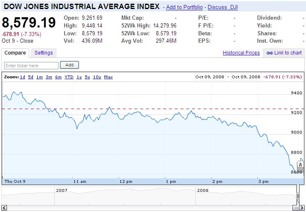Click the High value 9,448.14

pyautogui.click(x=92, y=26)
